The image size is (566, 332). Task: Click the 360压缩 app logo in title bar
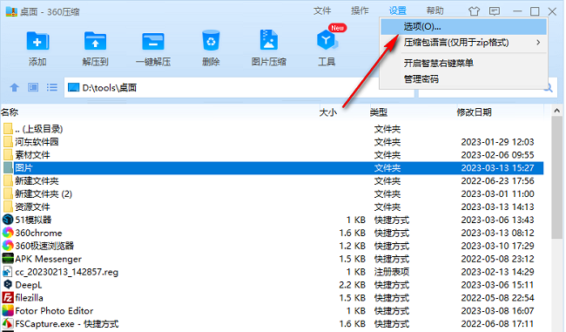coord(11,11)
